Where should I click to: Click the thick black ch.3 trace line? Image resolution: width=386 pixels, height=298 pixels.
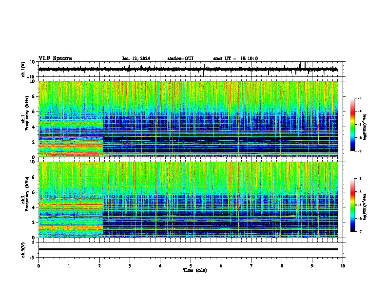(x=188, y=249)
